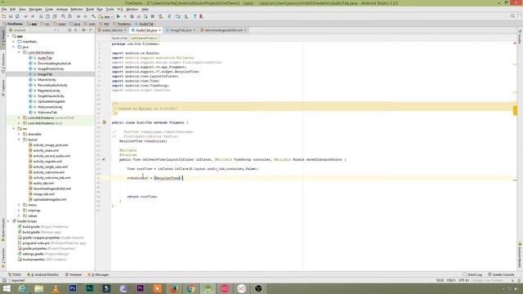Click the yellow warning marker on editor stripe
The image size is (523, 294).
point(515,110)
